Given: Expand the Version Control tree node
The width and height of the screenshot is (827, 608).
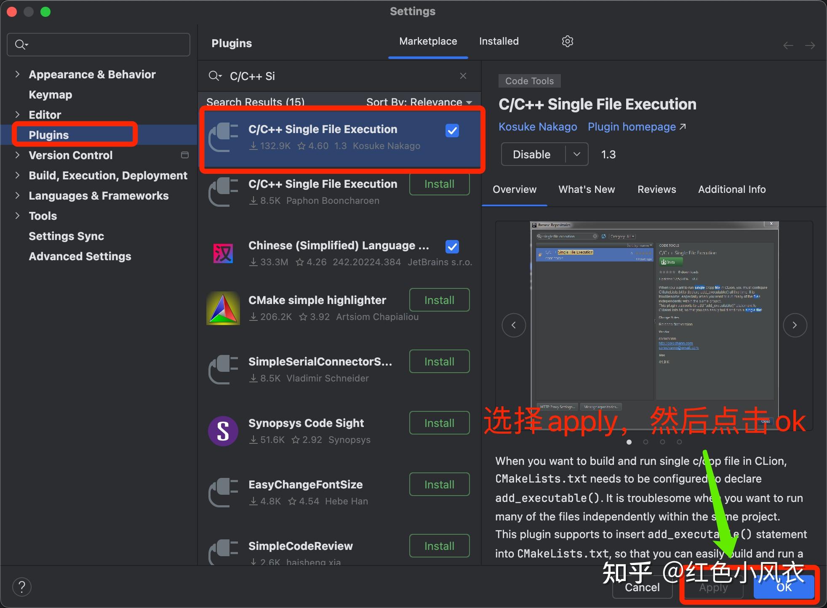Looking at the screenshot, I should [x=17, y=155].
